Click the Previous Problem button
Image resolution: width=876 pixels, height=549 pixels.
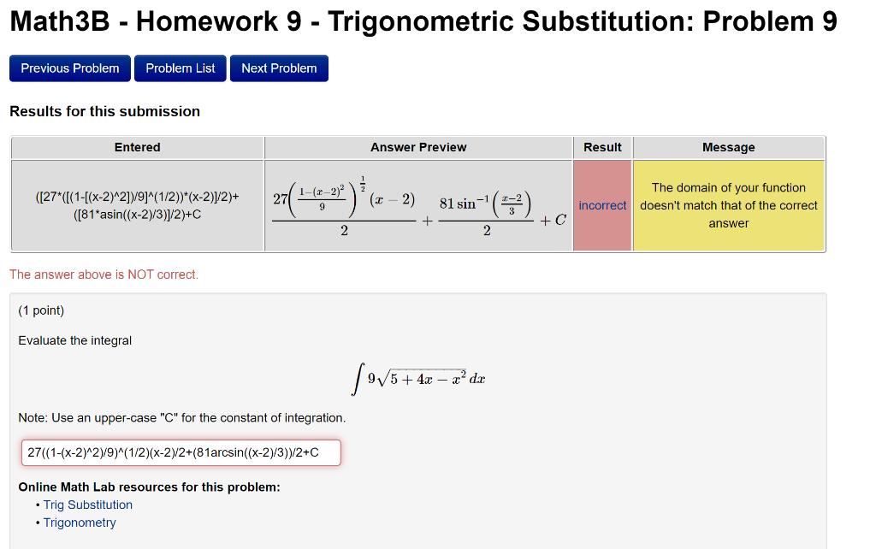pyautogui.click(x=69, y=68)
